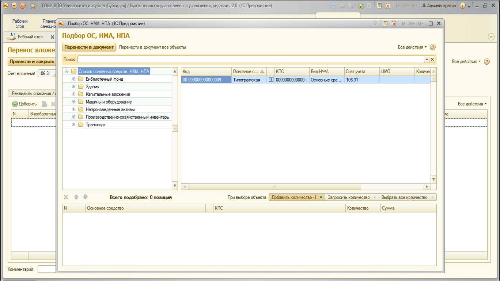This screenshot has height=281, width=500.
Task: Clear the Поиск field with X button
Action: (x=432, y=59)
